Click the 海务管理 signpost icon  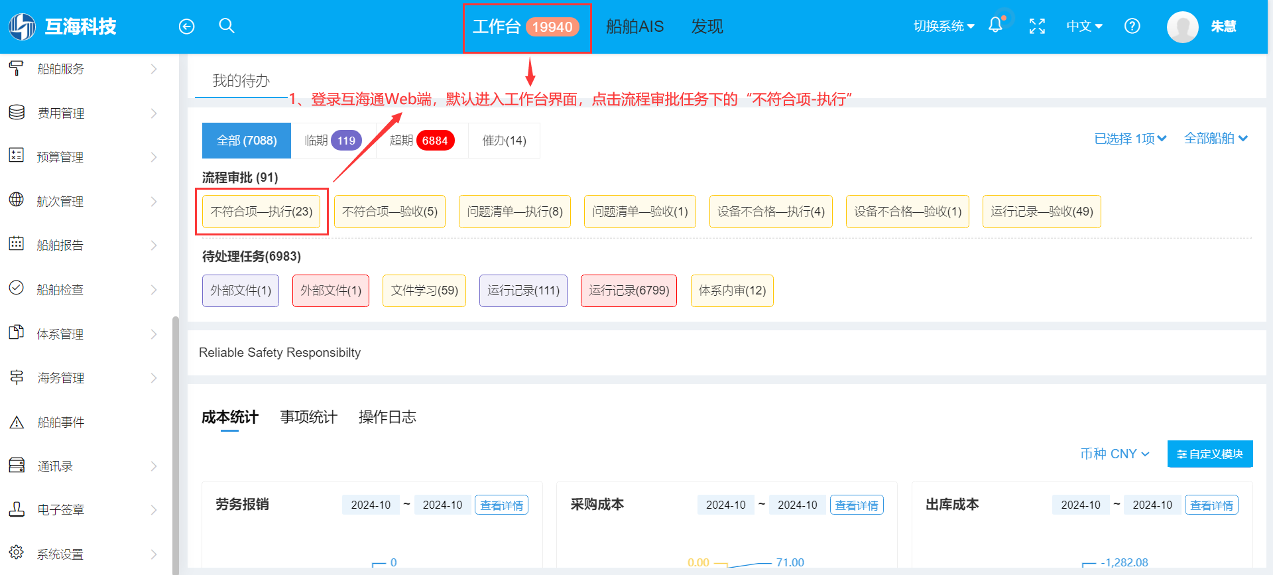[x=17, y=377]
